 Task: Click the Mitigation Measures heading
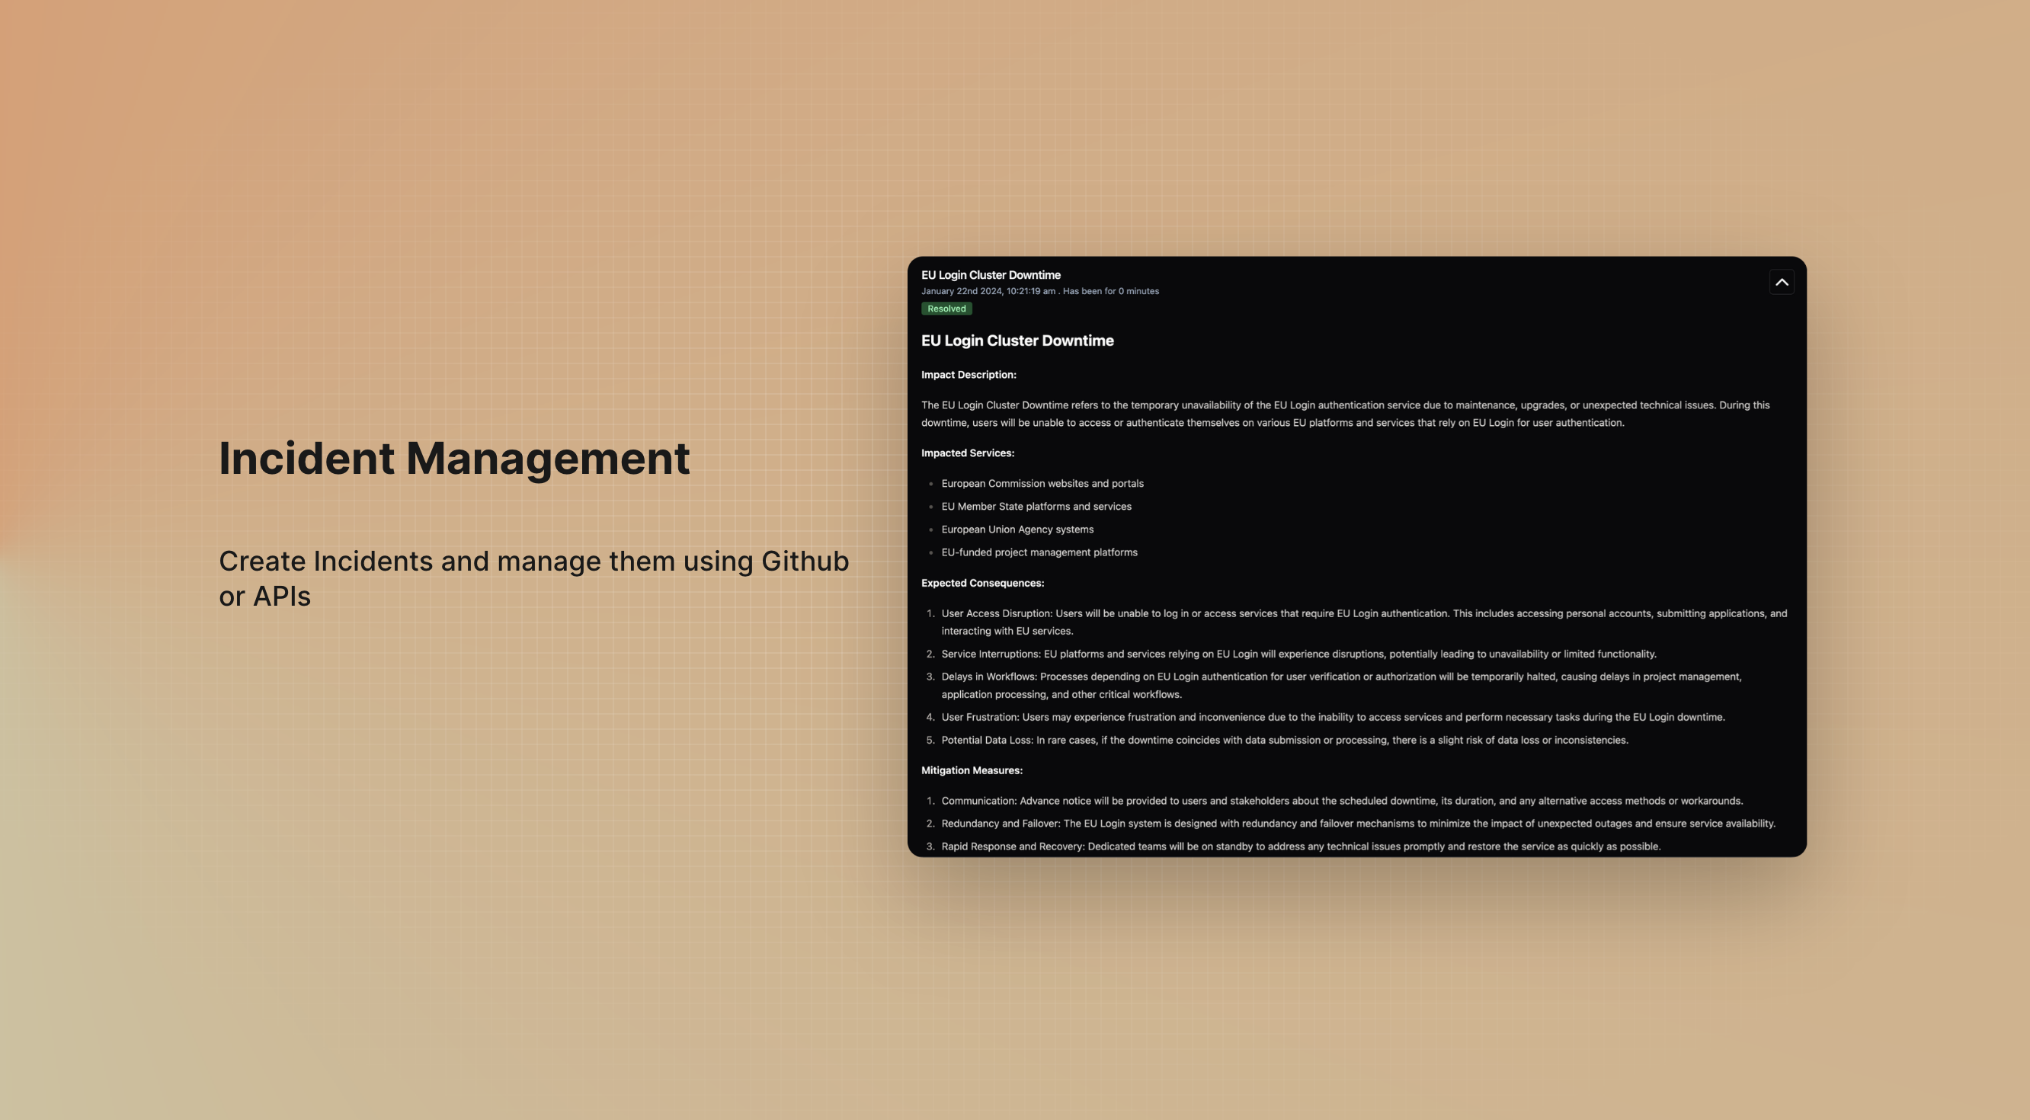pyautogui.click(x=971, y=771)
